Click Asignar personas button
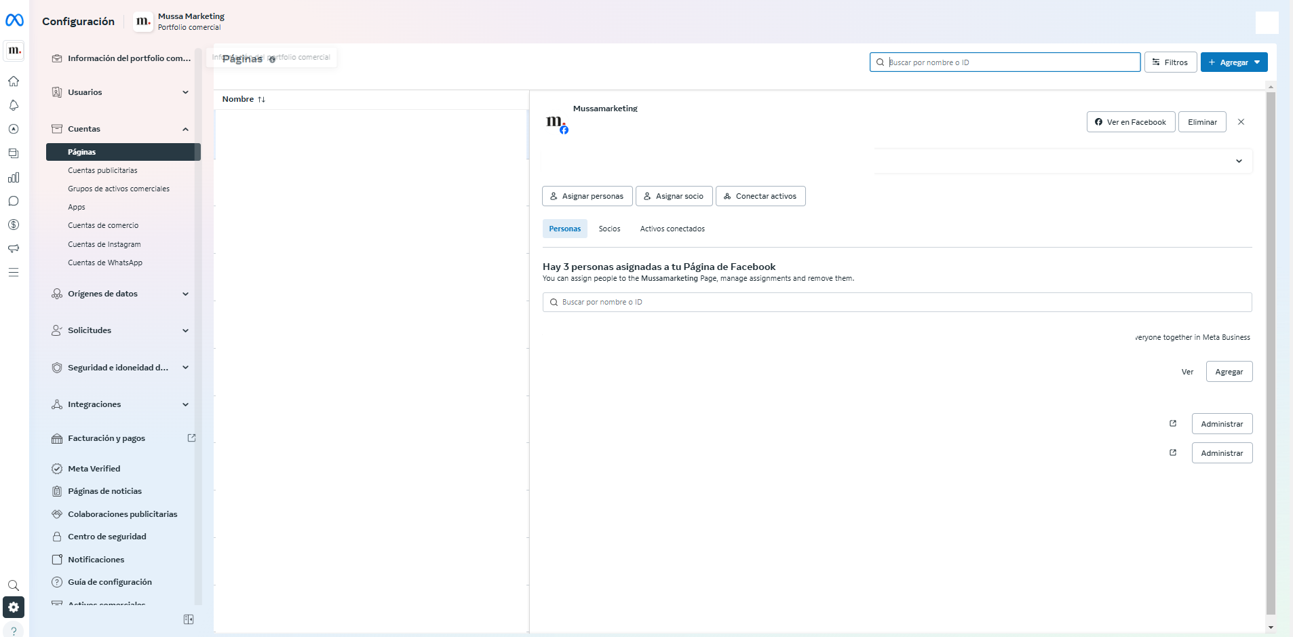 pos(587,196)
